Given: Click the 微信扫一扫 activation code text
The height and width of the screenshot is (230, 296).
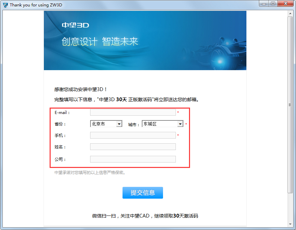Looking at the screenshot, I should pyautogui.click(x=145, y=216).
